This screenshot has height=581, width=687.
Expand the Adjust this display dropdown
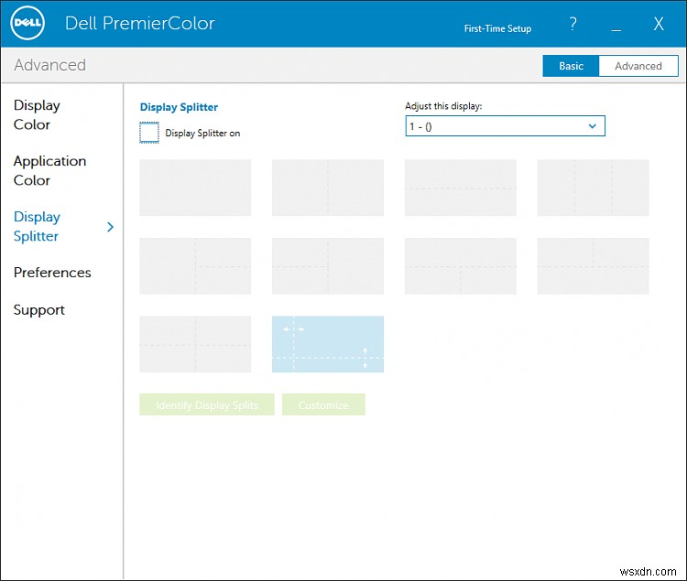coord(505,126)
